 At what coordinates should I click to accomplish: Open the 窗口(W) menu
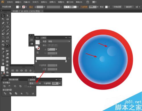(x=70, y=2)
